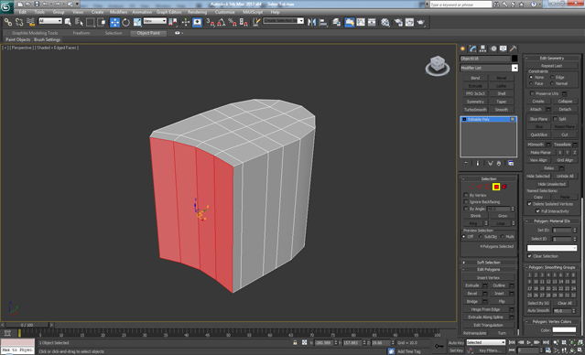Click the Extrude polygons button
The height and width of the screenshot is (355, 585).
pyautogui.click(x=472, y=285)
